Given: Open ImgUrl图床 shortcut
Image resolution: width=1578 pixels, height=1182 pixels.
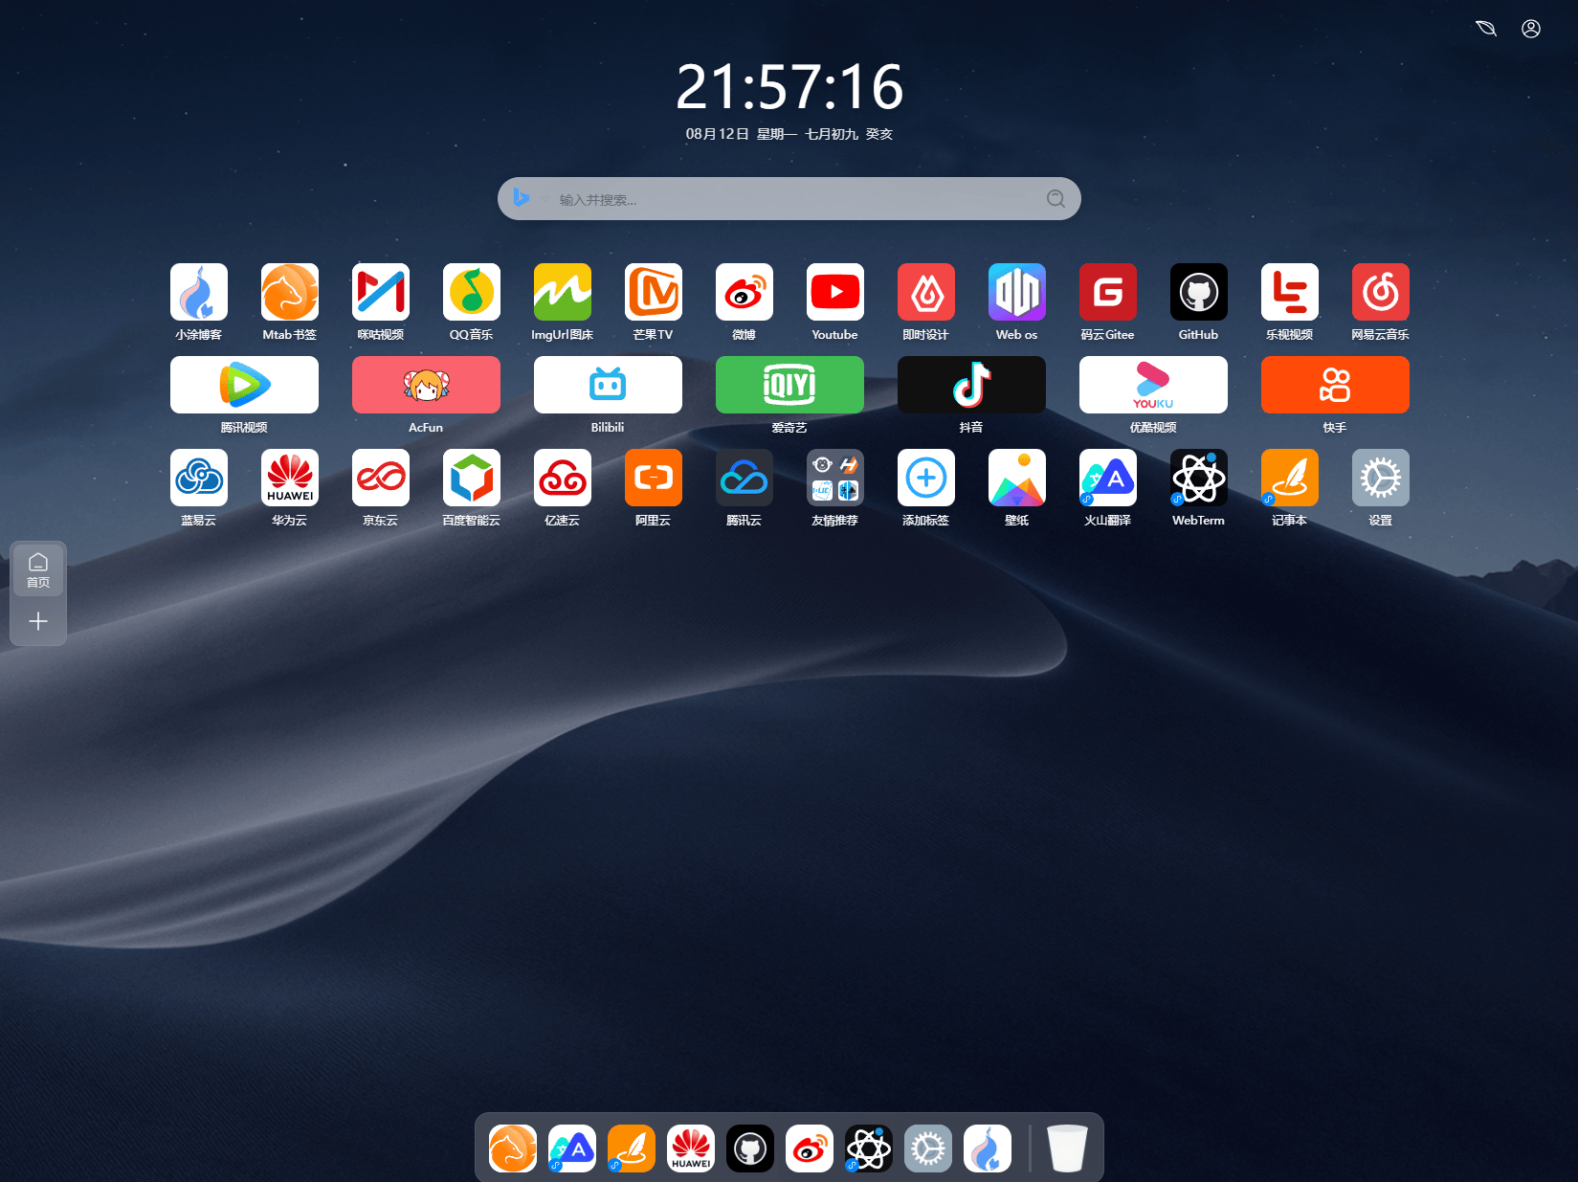Looking at the screenshot, I should [563, 292].
